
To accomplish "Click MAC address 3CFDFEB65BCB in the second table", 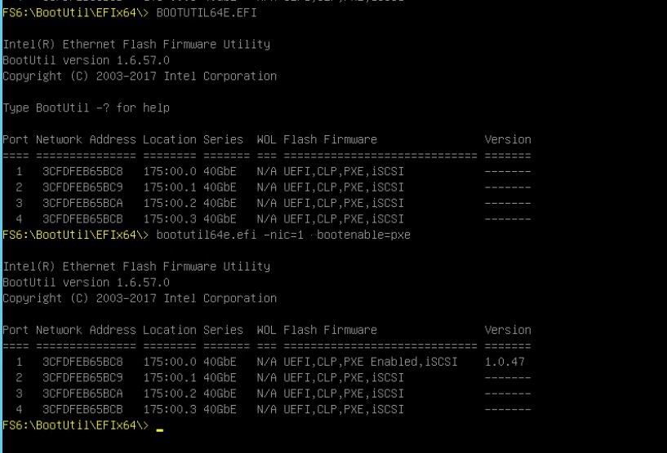I will pyautogui.click(x=82, y=409).
